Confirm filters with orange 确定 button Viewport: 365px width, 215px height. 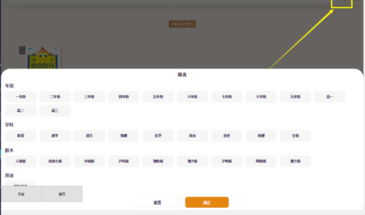coord(207,202)
